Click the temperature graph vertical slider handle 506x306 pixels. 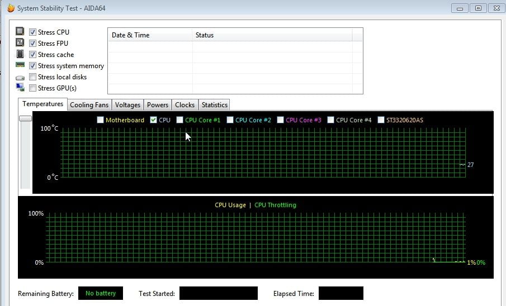click(x=26, y=118)
